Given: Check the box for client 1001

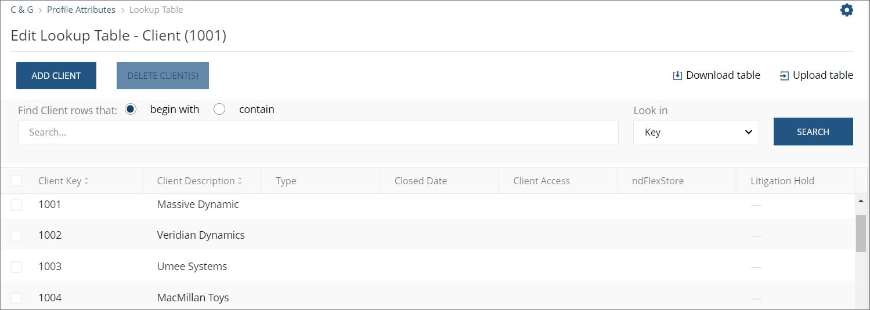Looking at the screenshot, I should 16,205.
